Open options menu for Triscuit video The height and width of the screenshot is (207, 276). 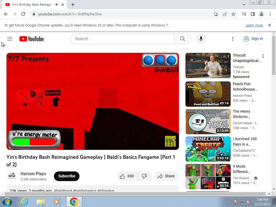coord(263,56)
